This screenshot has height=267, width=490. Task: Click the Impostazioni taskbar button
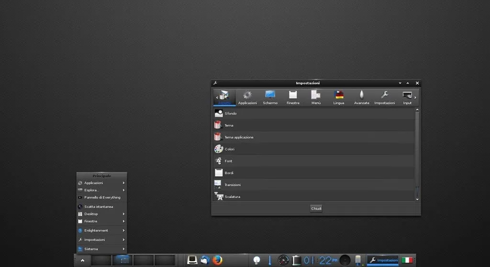pos(383,260)
